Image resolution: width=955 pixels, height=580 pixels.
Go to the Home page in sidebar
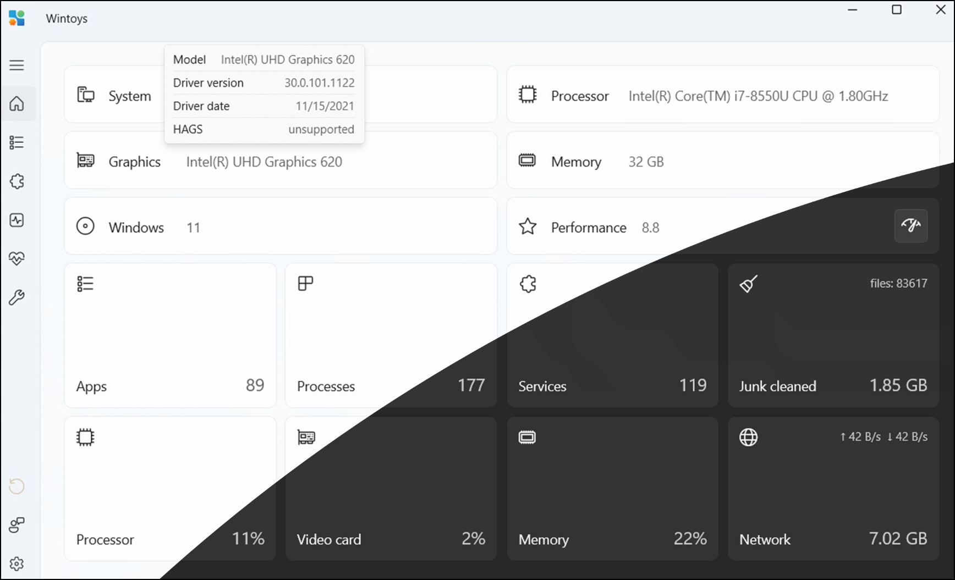click(17, 103)
